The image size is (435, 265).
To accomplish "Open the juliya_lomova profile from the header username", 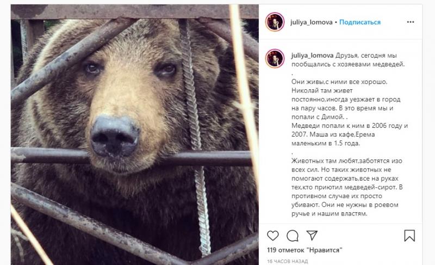I will 311,22.
